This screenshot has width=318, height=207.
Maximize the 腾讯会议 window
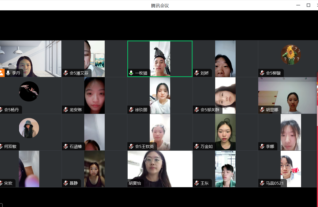(308, 5)
